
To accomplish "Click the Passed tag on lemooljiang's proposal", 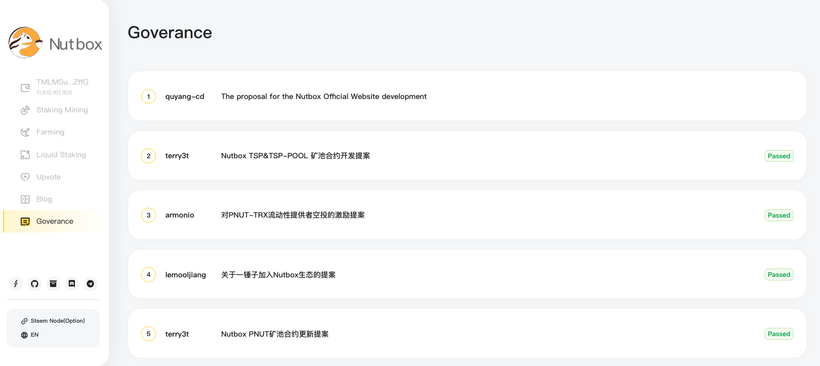I will pos(779,275).
